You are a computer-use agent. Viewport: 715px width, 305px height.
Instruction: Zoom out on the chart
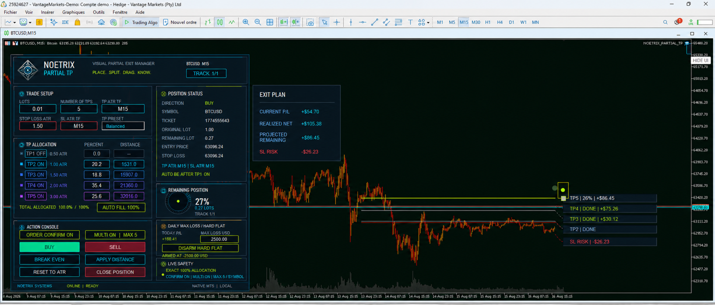pos(258,22)
